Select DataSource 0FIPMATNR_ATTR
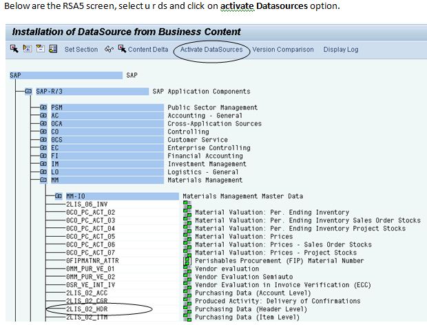 pos(92,261)
